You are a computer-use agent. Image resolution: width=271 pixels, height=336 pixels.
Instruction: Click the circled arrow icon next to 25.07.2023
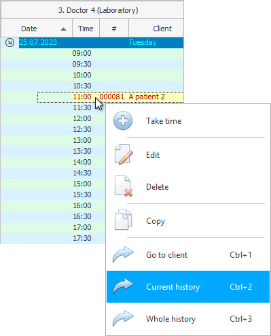click(10, 42)
